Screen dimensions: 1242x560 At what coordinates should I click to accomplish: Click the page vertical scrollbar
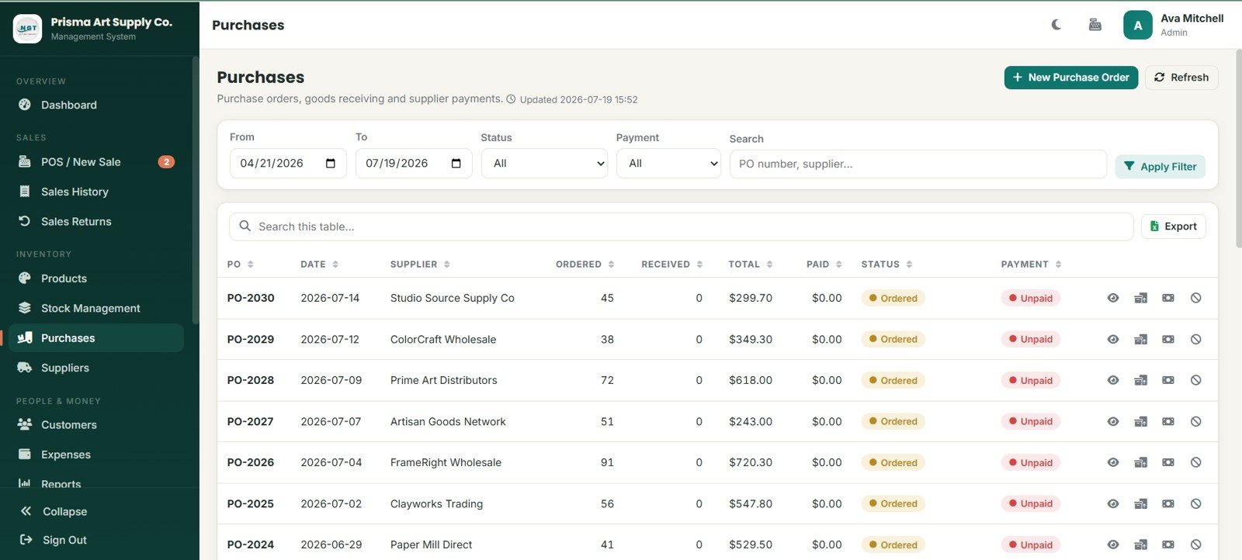(1238, 147)
